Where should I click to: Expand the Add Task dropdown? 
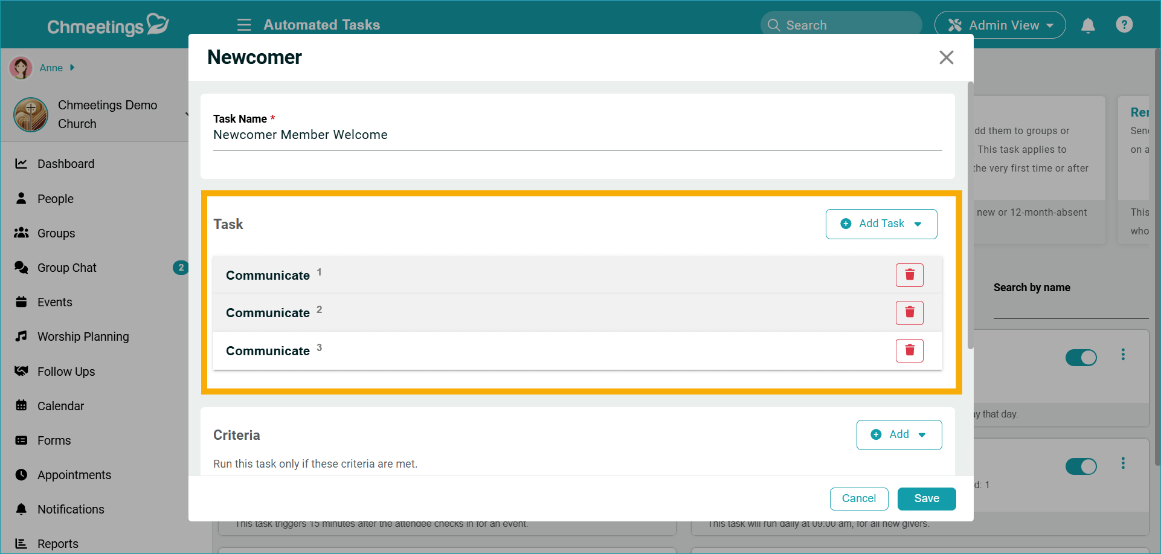881,224
